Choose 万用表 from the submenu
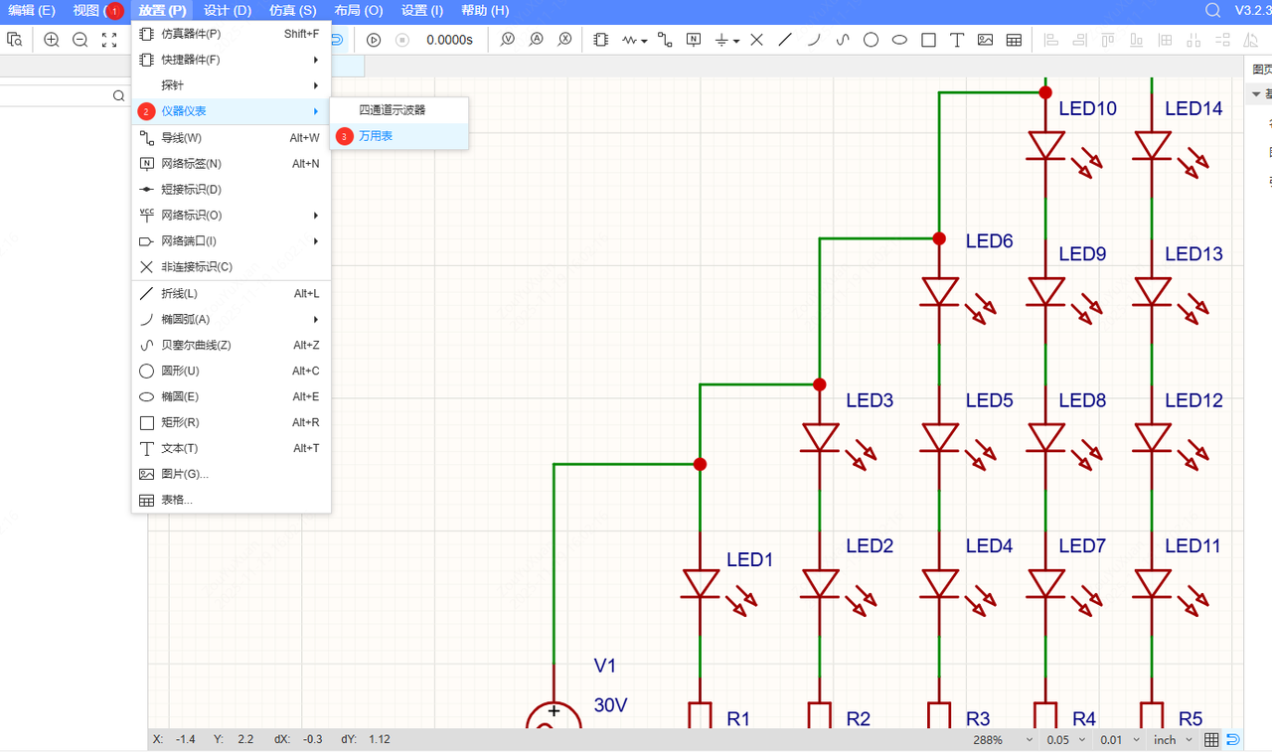The image size is (1272, 756). click(x=376, y=136)
